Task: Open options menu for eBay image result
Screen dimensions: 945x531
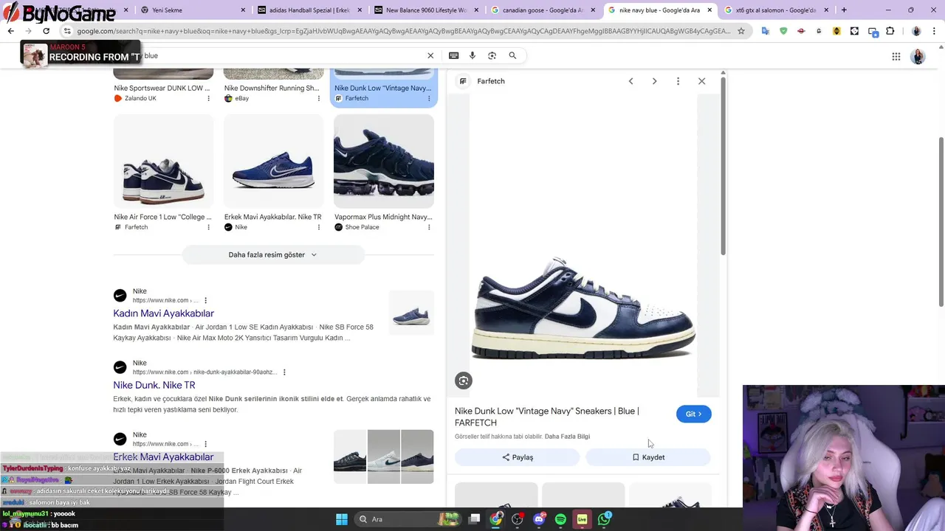Action: tap(319, 98)
